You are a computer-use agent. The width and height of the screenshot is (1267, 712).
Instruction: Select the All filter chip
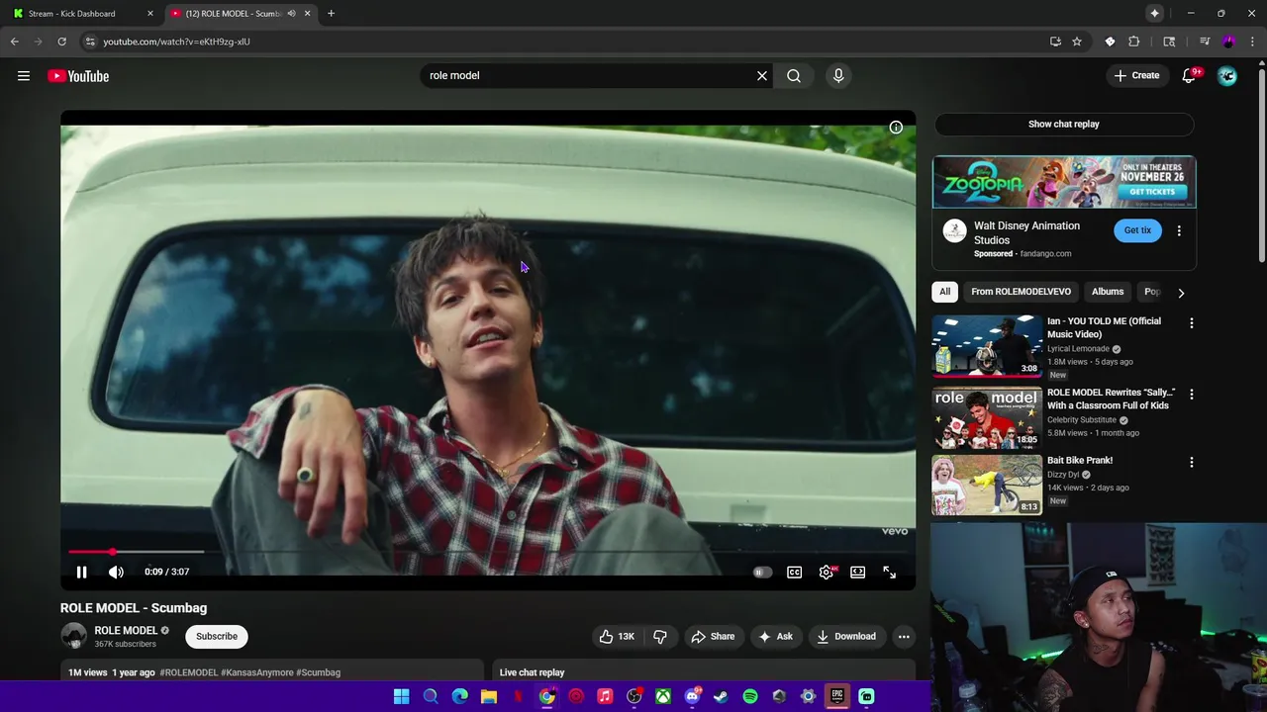point(944,292)
